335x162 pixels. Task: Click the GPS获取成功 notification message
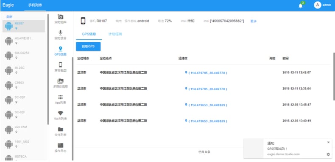(x=277, y=149)
